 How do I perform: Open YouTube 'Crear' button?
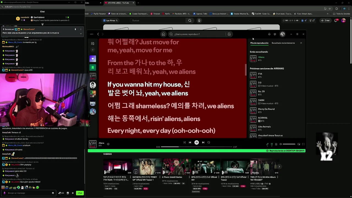[x=325, y=20]
